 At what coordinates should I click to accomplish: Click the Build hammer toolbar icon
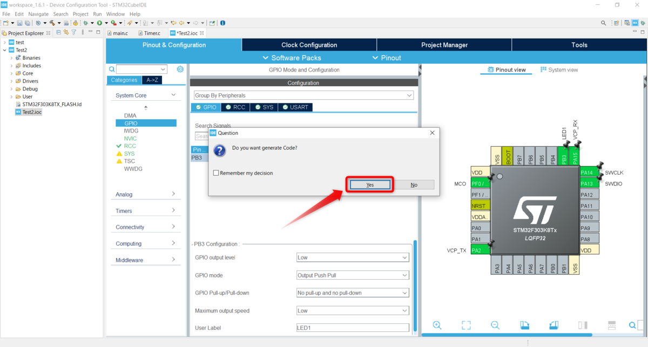coord(52,23)
